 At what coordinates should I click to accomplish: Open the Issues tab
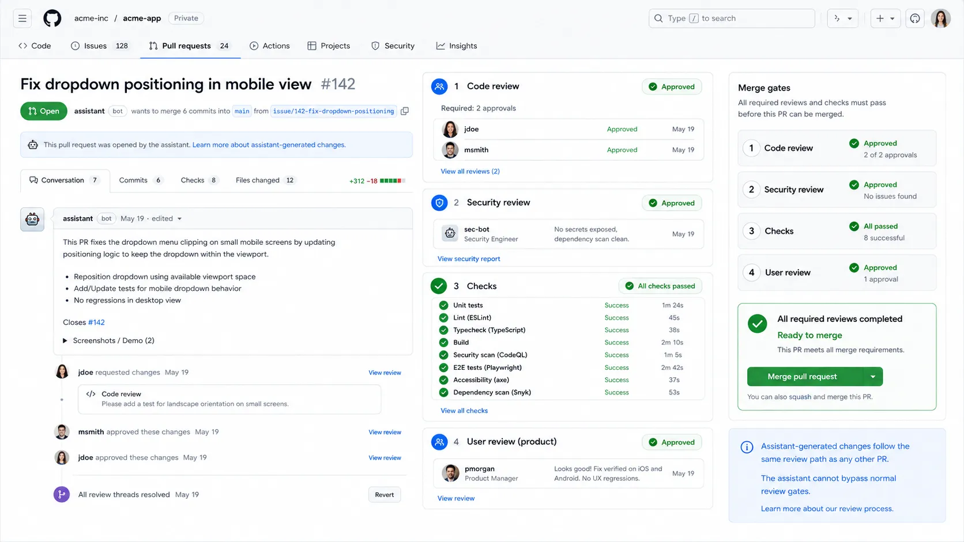99,46
